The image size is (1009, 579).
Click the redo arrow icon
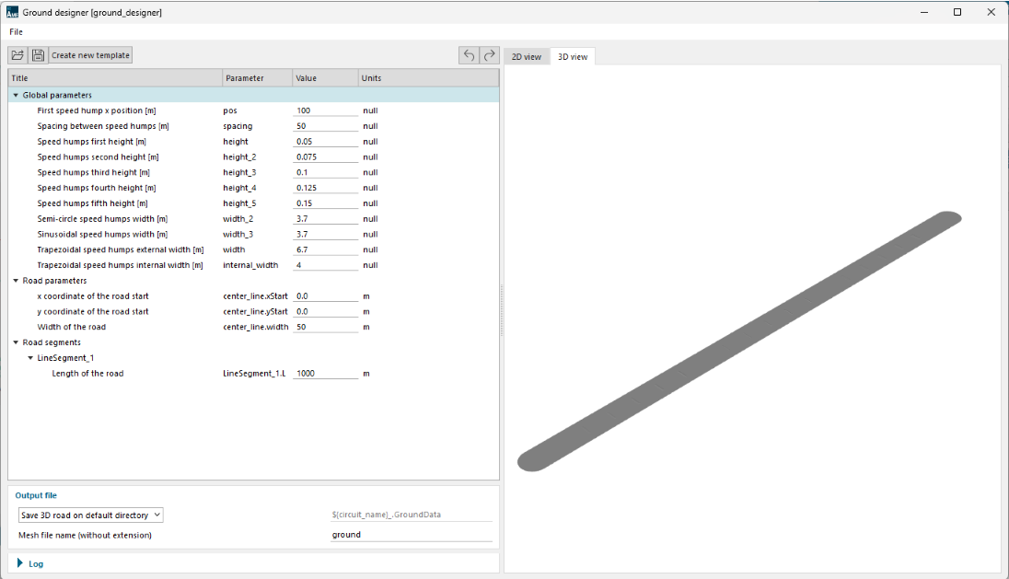(x=490, y=55)
